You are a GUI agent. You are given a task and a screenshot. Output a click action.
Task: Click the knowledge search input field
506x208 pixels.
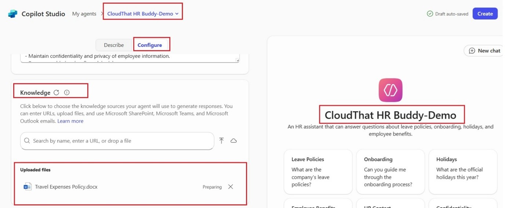click(x=117, y=141)
